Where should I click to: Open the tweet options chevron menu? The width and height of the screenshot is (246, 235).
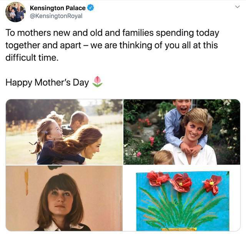(x=237, y=7)
